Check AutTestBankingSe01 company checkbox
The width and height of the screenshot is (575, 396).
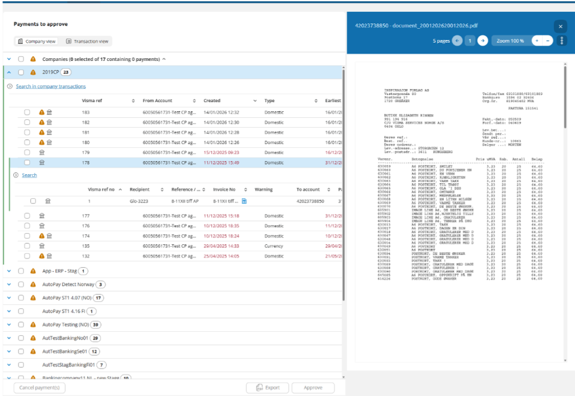21,351
